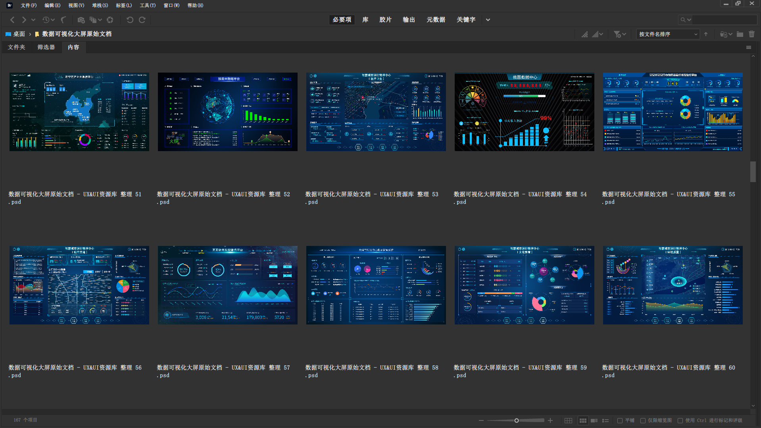Click the thumbnail quality icon
The image size is (761, 428).
pos(584,35)
